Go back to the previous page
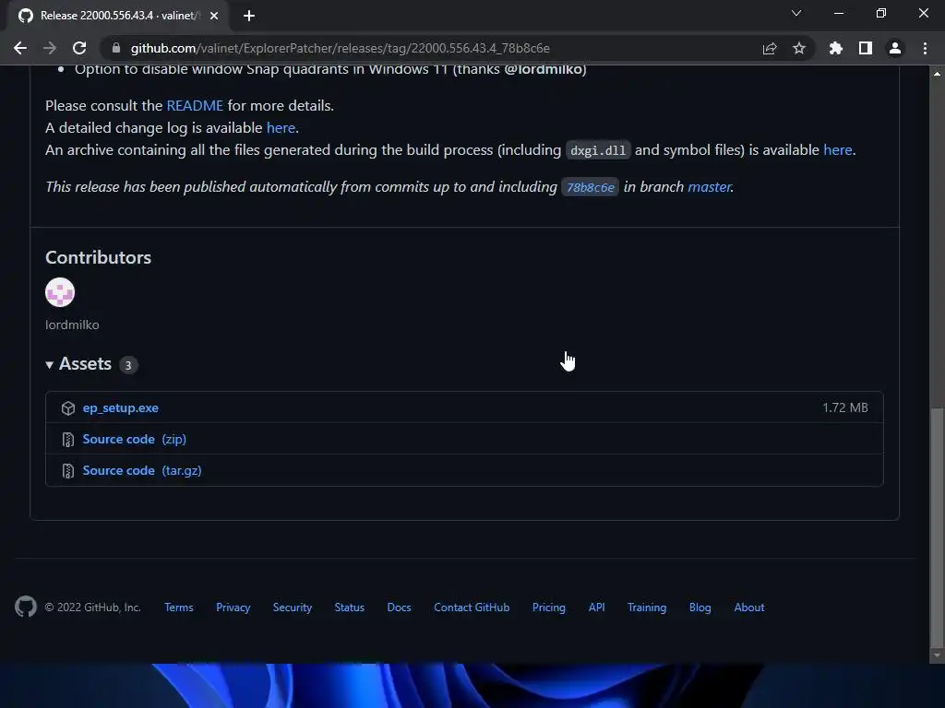Viewport: 945px width, 708px height. [x=20, y=48]
